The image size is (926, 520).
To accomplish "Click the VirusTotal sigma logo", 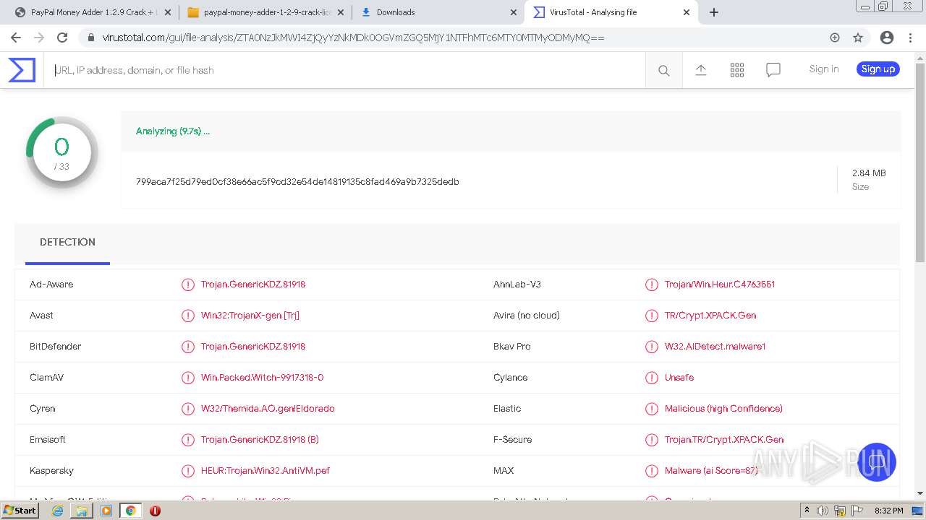I will [x=22, y=70].
